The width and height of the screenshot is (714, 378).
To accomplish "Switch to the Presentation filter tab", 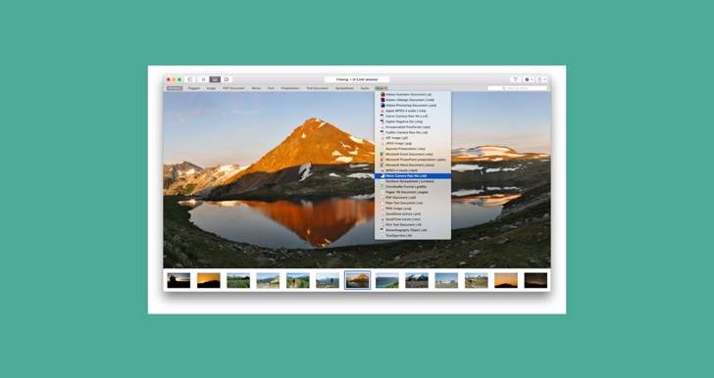I will pos(290,88).
